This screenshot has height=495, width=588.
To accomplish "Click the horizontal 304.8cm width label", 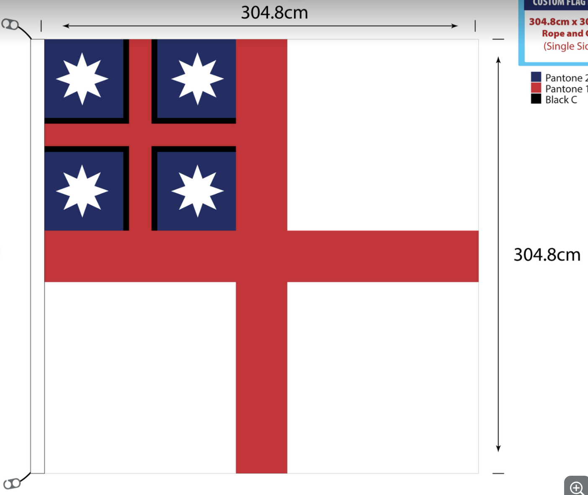I will 274,13.
